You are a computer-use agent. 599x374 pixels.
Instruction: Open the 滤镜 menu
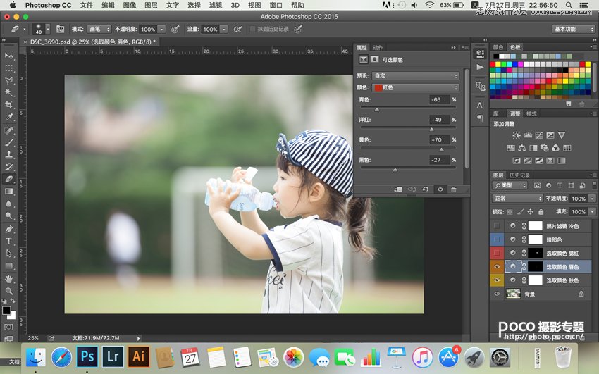[216, 5]
